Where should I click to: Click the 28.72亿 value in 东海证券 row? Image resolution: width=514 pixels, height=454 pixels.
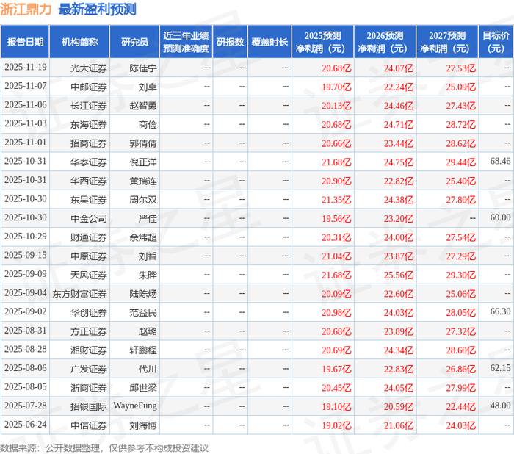click(x=460, y=125)
